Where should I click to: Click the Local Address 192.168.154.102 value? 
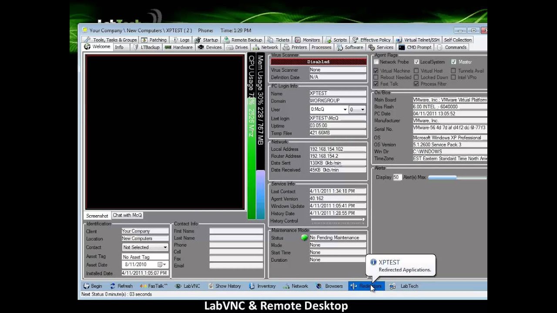coord(338,149)
